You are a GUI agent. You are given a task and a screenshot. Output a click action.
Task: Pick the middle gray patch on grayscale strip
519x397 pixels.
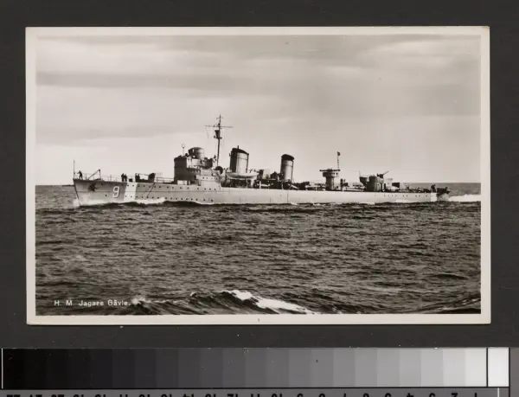pyautogui.click(x=255, y=368)
